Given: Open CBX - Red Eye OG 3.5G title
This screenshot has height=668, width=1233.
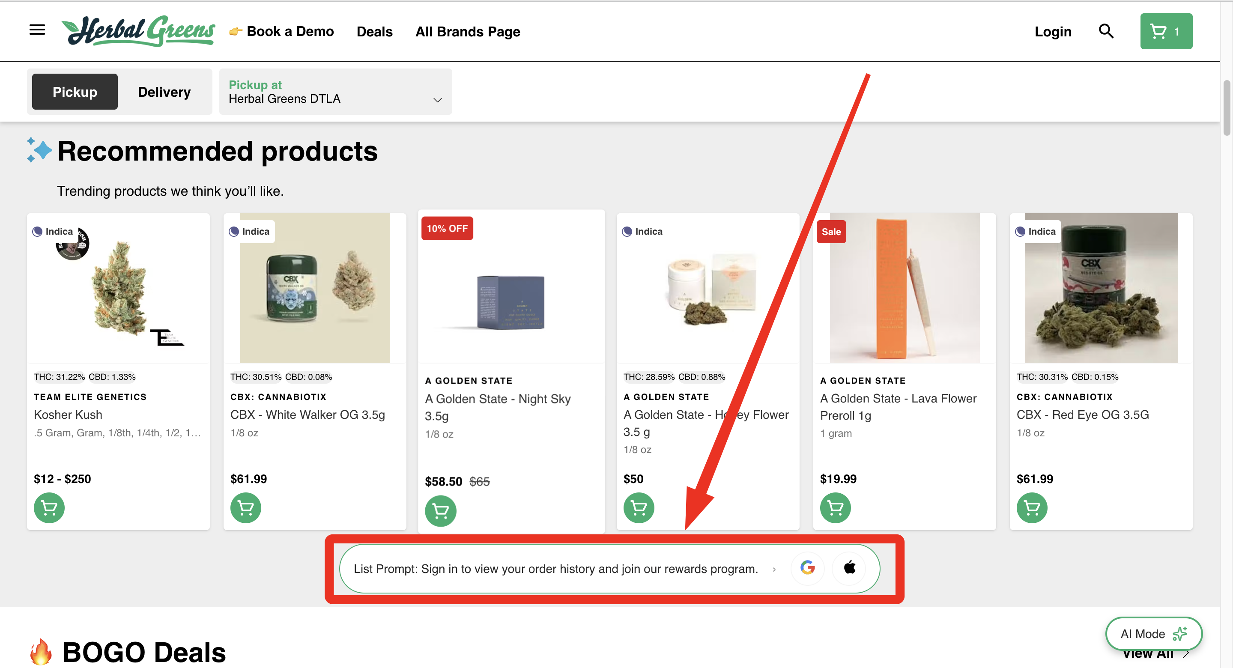Looking at the screenshot, I should click(1083, 415).
